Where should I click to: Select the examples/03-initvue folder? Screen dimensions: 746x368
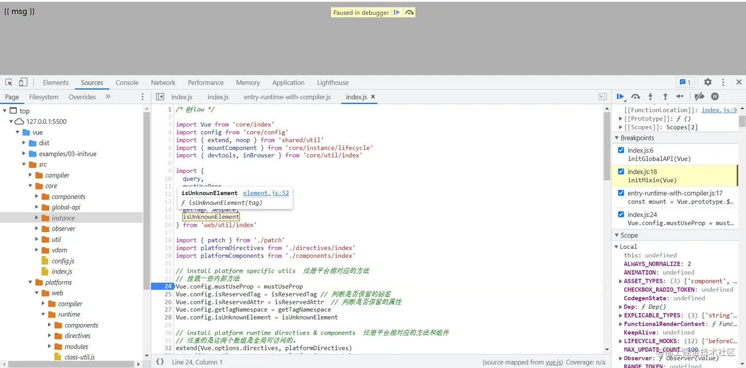(68, 154)
